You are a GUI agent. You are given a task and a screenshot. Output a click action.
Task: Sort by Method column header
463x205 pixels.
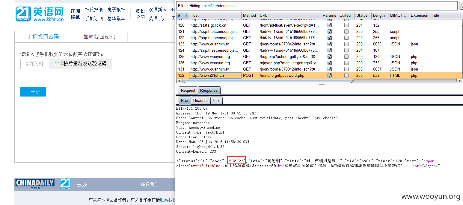click(250, 15)
